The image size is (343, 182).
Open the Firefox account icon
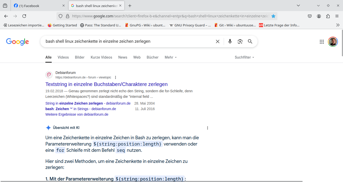click(x=319, y=16)
